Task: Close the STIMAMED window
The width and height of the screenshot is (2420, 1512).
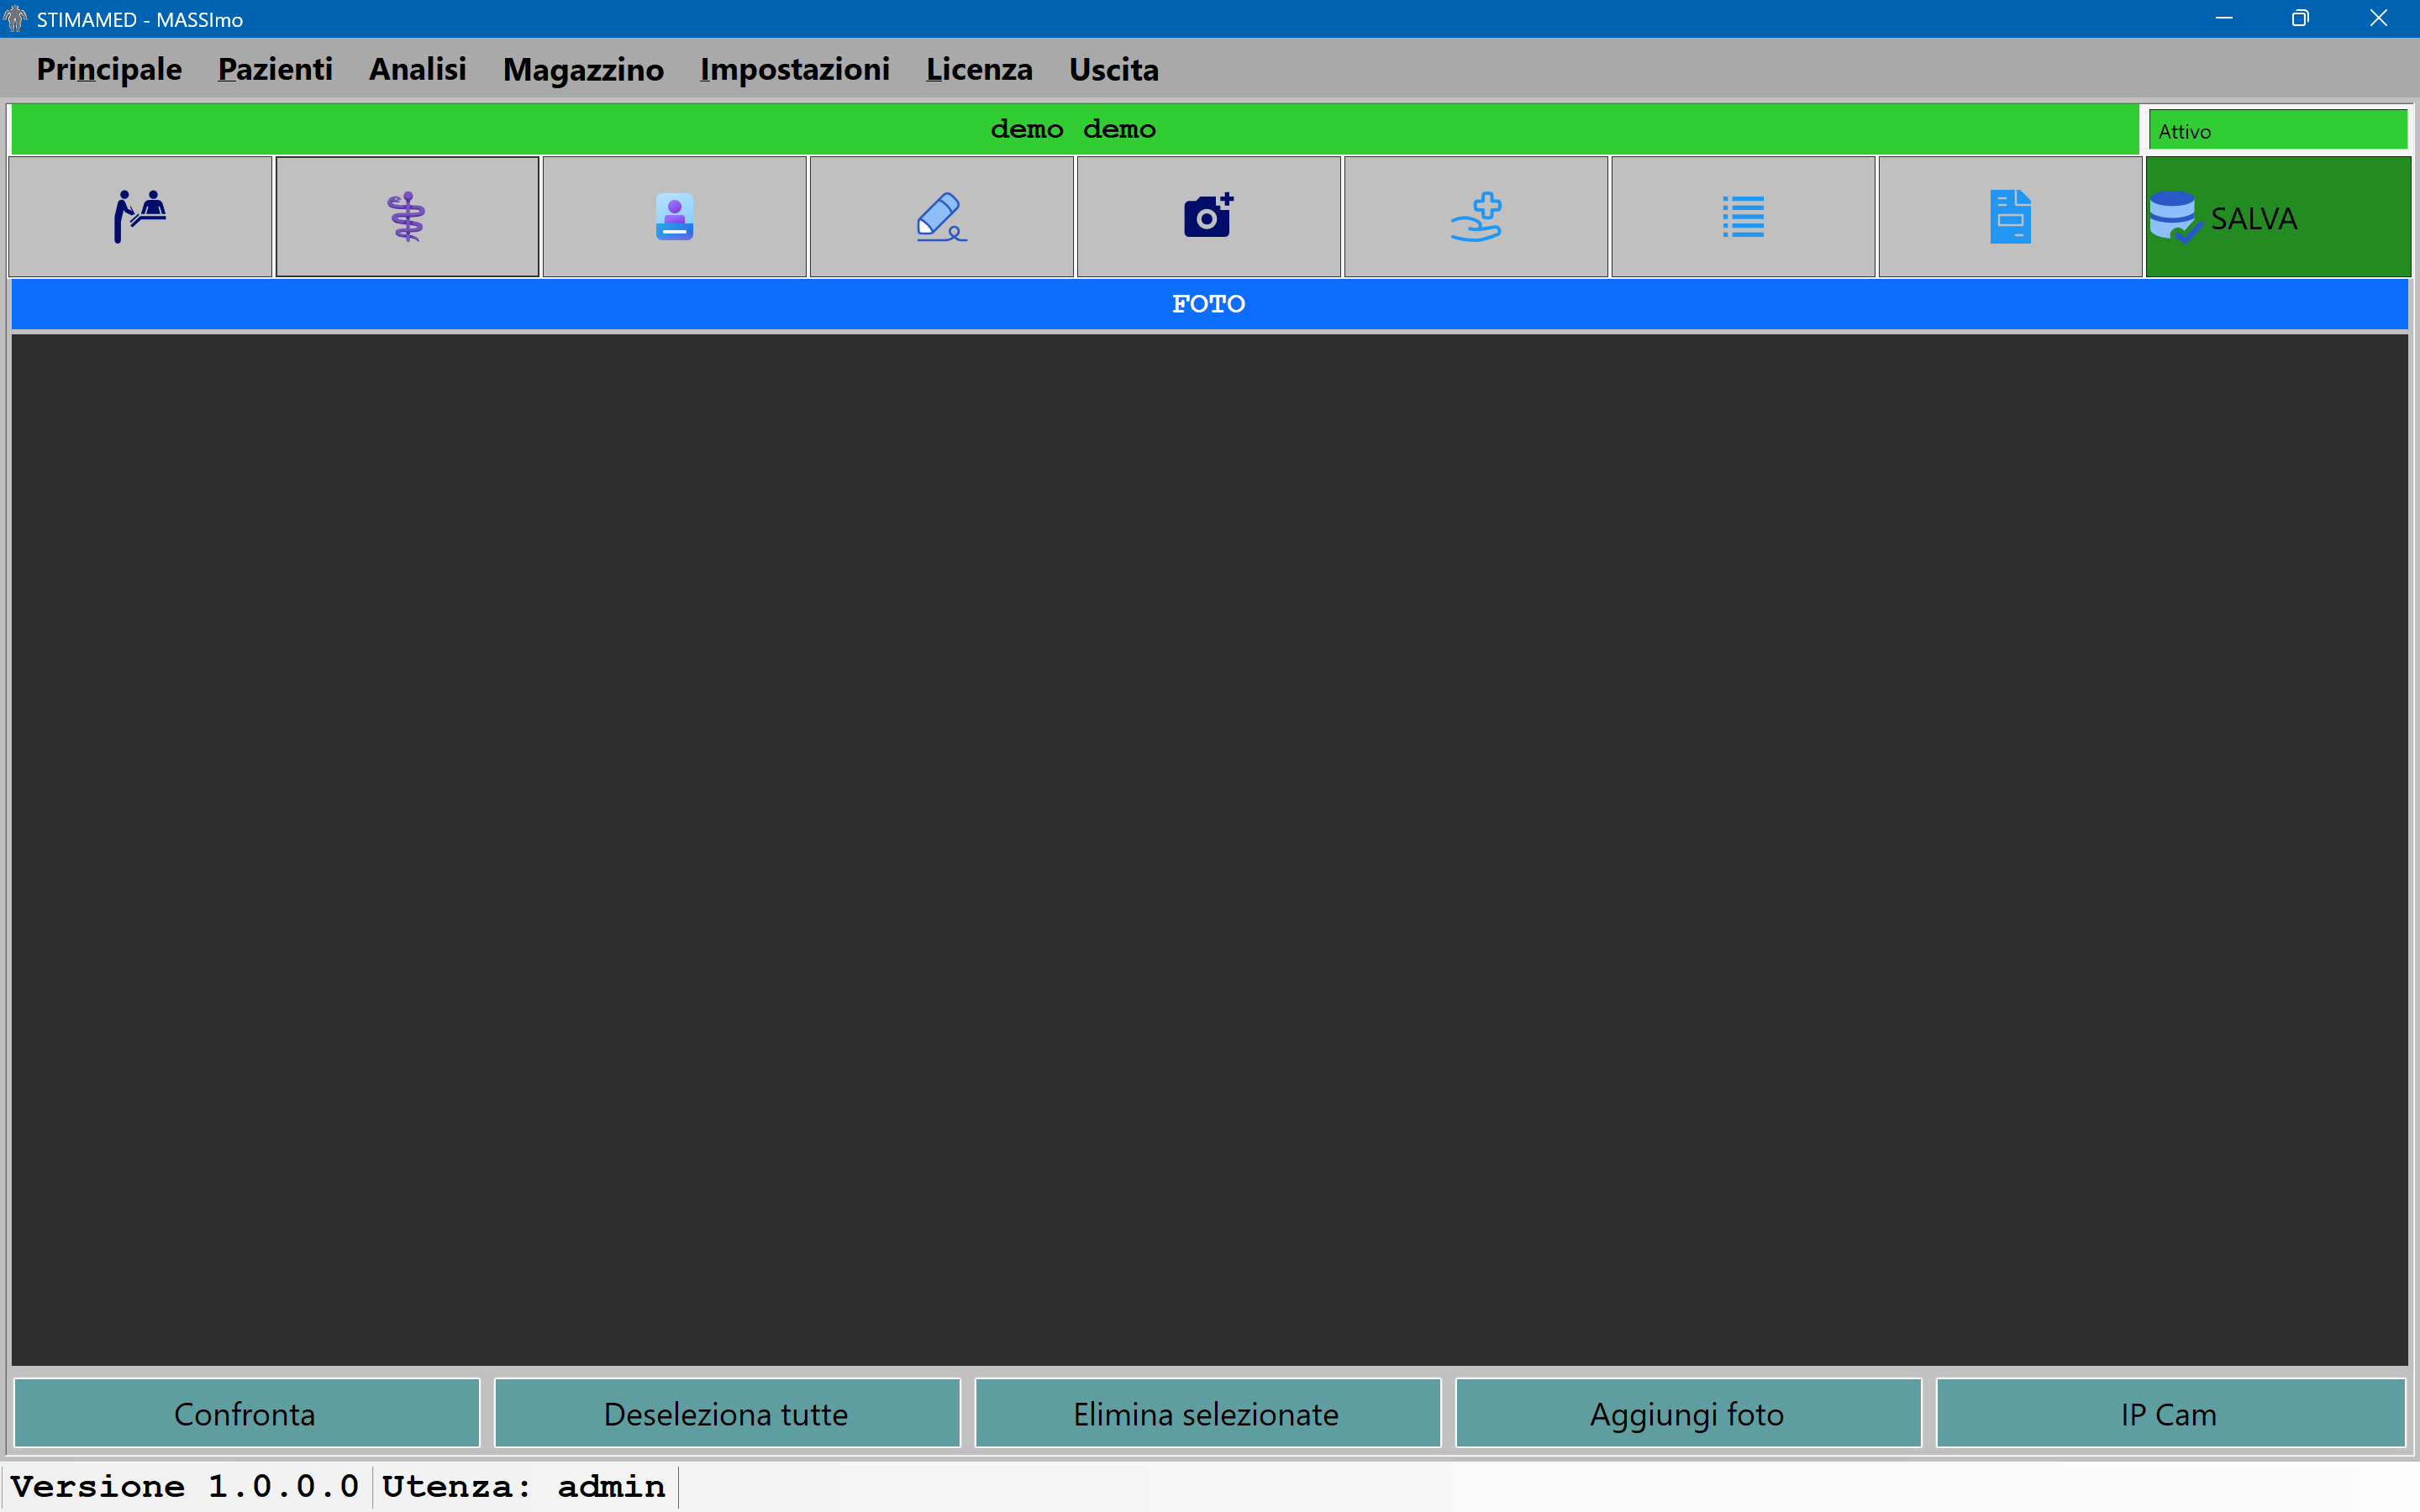Action: tap(2378, 18)
